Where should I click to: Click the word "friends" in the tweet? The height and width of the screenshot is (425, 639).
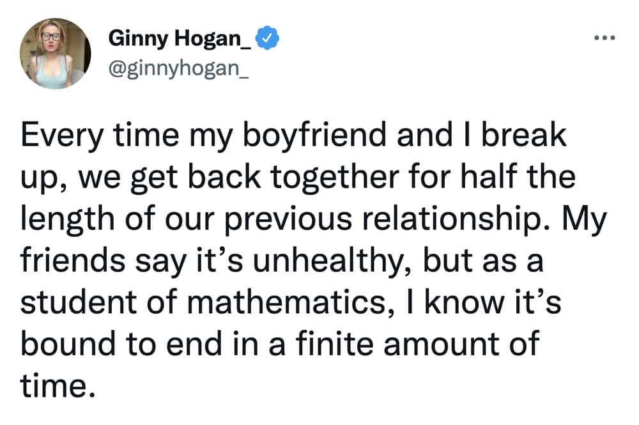tap(73, 260)
